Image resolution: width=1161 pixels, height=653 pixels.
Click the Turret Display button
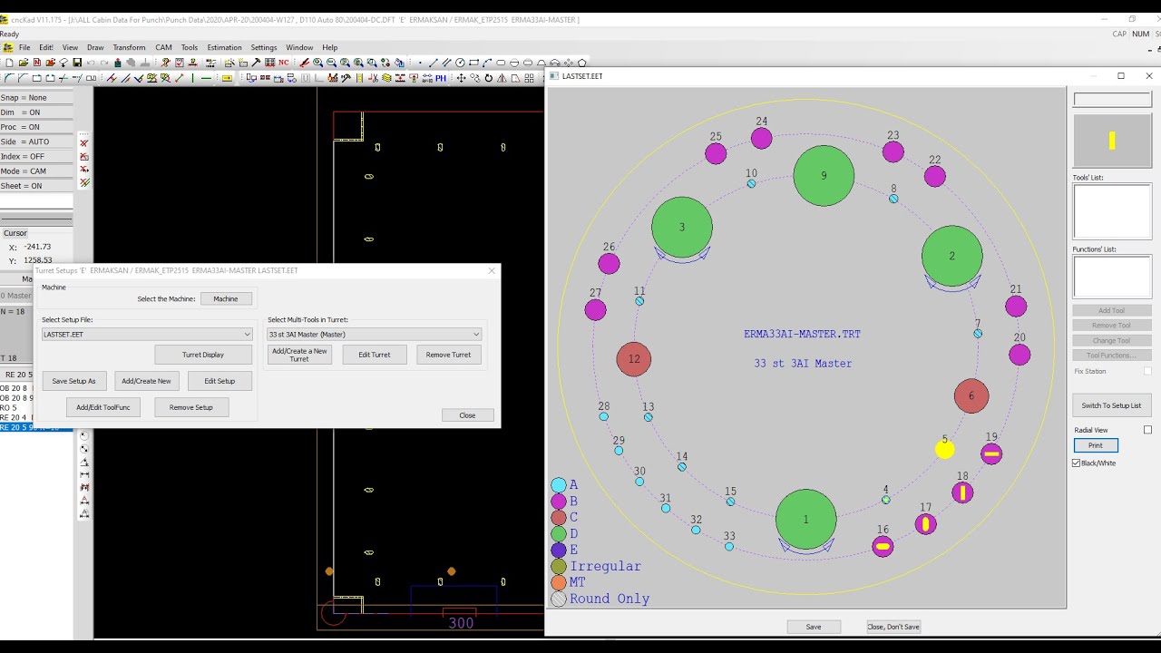203,355
